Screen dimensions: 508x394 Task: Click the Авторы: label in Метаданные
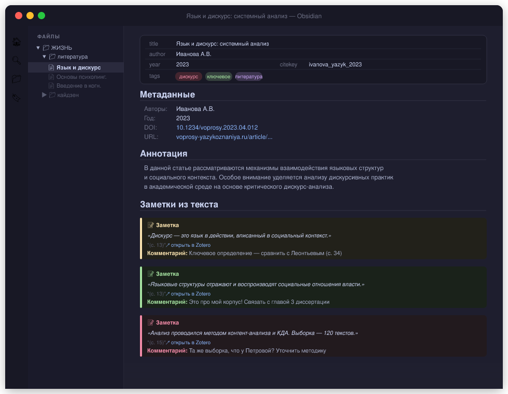coord(156,109)
